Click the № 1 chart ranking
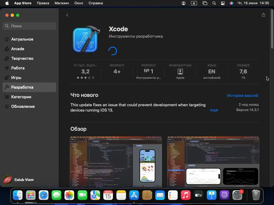Screen dimensions: 274x205 tap(149, 71)
